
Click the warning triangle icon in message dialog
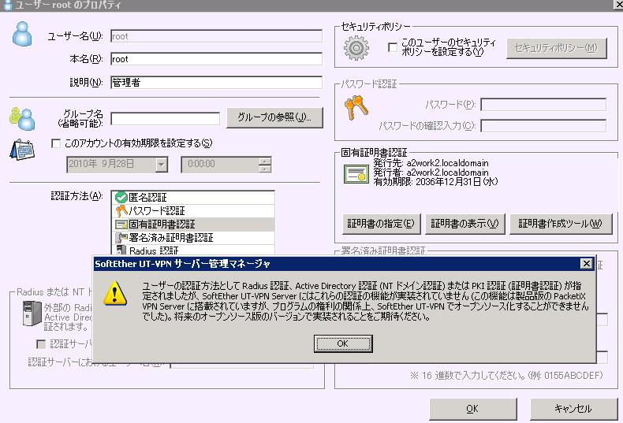(x=115, y=294)
